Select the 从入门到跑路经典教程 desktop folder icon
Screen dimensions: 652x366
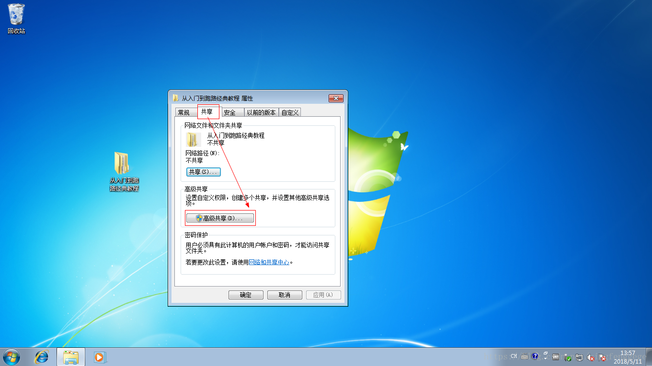(x=124, y=171)
